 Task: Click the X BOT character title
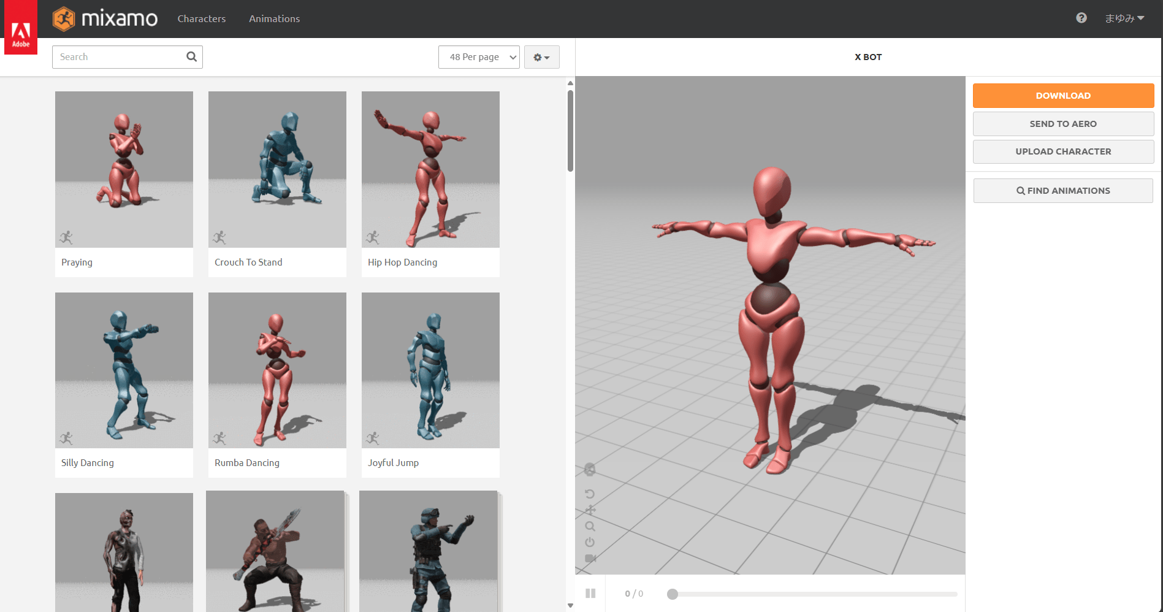(868, 57)
